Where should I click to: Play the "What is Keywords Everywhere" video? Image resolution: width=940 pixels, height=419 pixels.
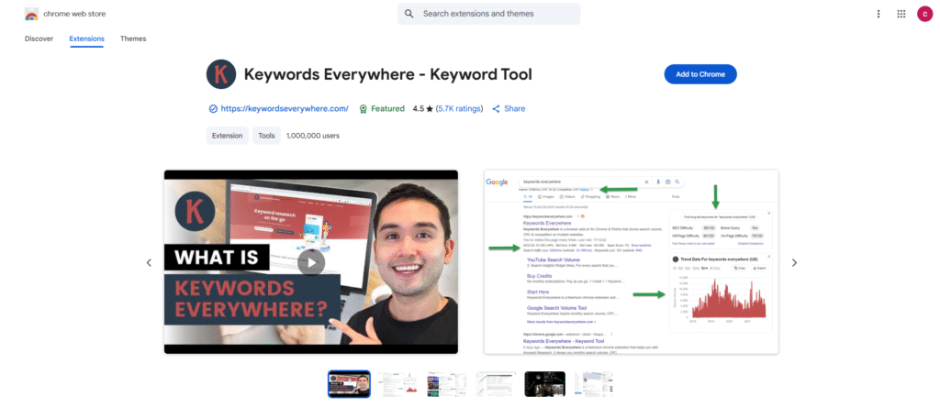[310, 262]
